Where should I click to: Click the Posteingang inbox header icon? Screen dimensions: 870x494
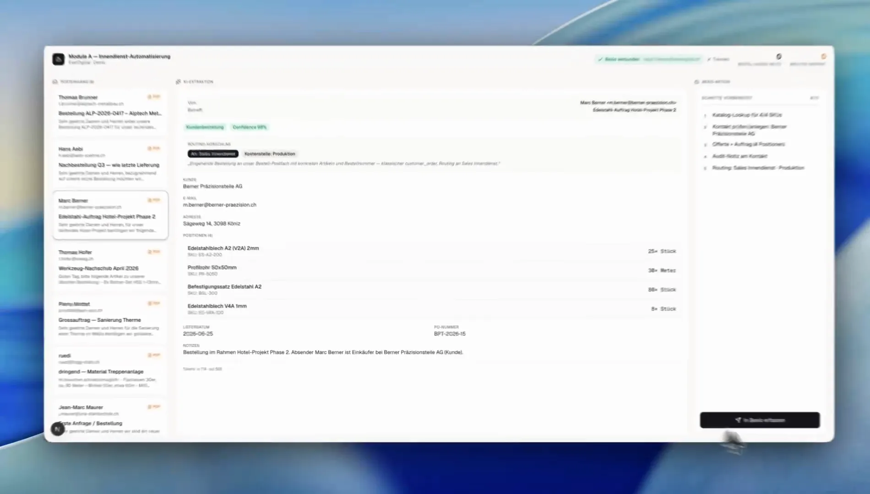tap(55, 82)
